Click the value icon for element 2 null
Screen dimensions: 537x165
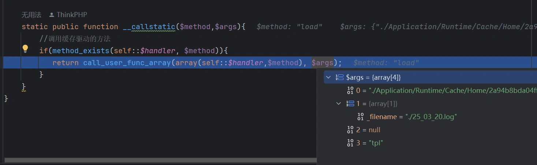(x=350, y=130)
